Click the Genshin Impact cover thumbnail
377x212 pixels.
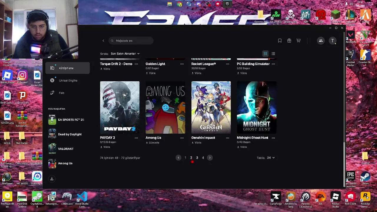[x=211, y=107]
